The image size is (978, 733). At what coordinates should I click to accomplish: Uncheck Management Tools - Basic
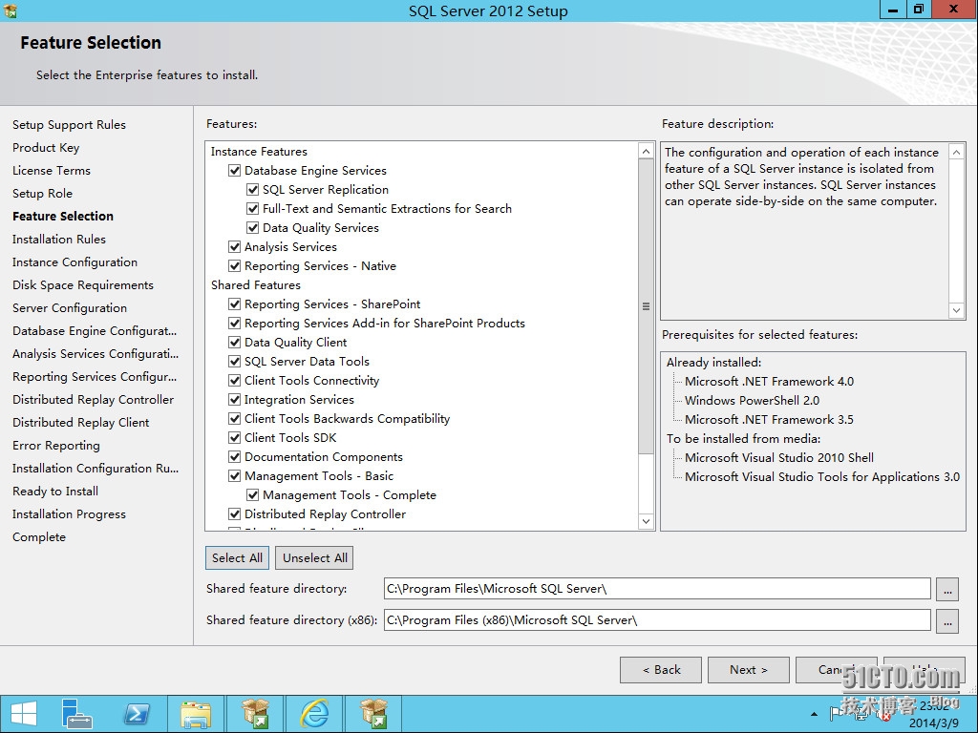[235, 476]
